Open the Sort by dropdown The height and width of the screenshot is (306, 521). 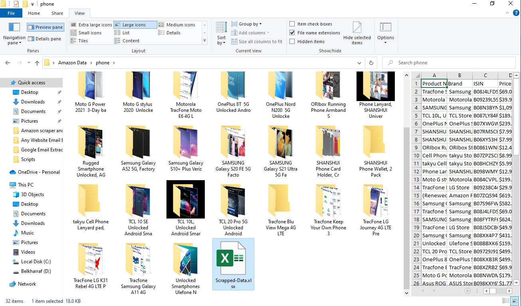click(221, 34)
